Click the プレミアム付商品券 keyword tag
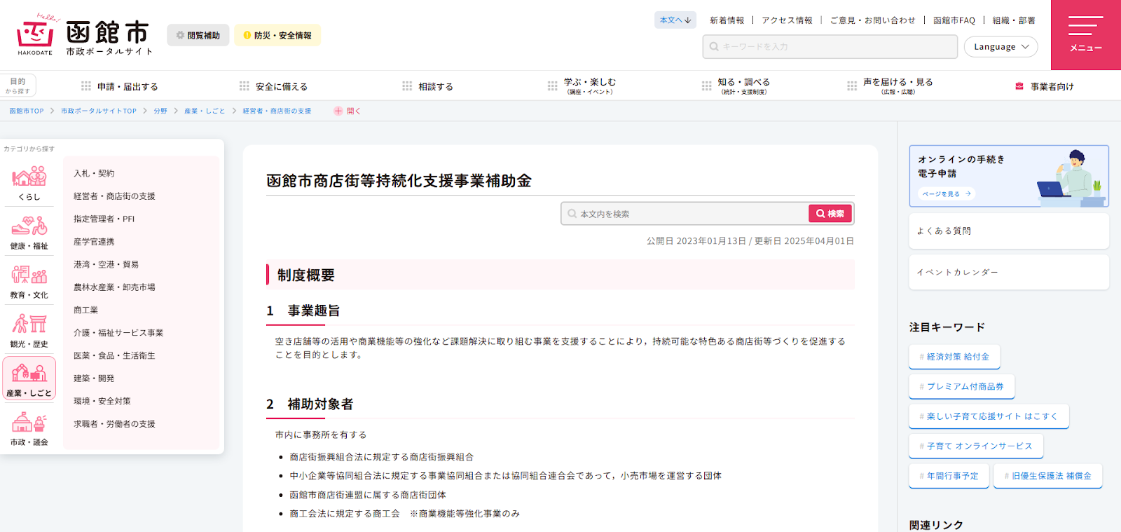1121x532 pixels. [961, 386]
